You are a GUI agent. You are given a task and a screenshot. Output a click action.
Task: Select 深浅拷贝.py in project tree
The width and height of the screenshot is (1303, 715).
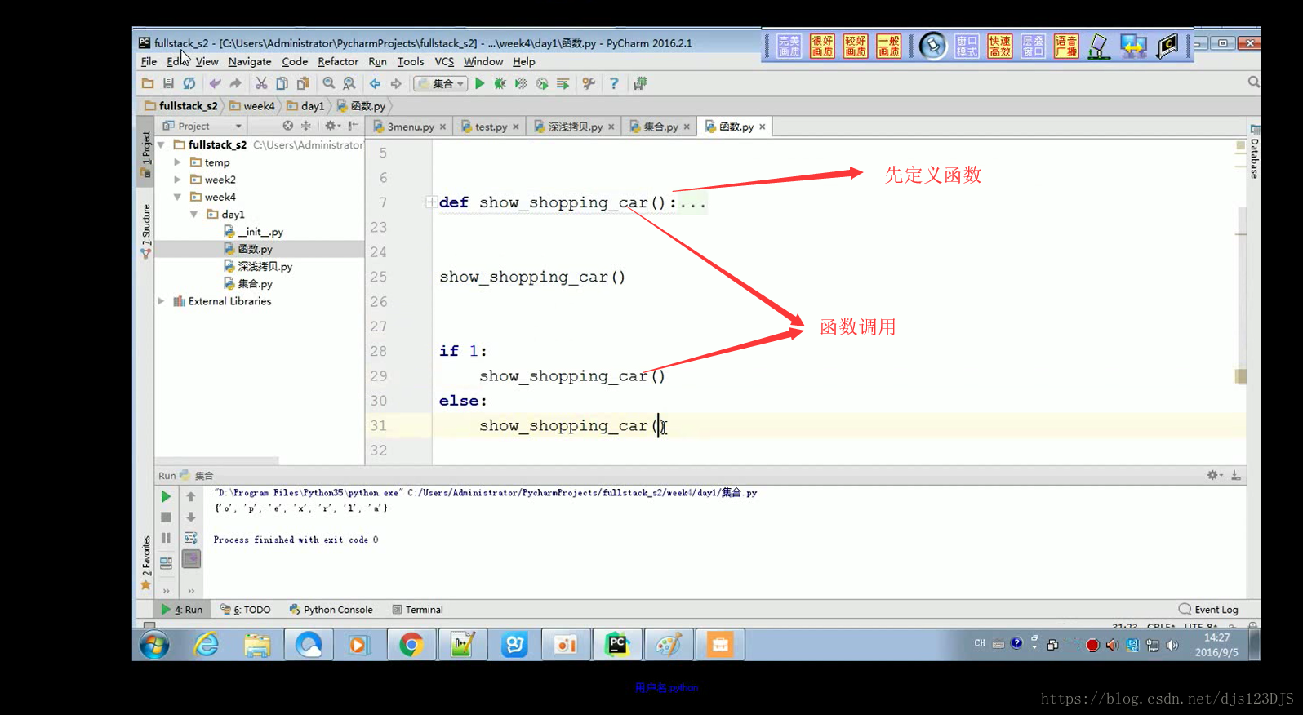tap(258, 266)
